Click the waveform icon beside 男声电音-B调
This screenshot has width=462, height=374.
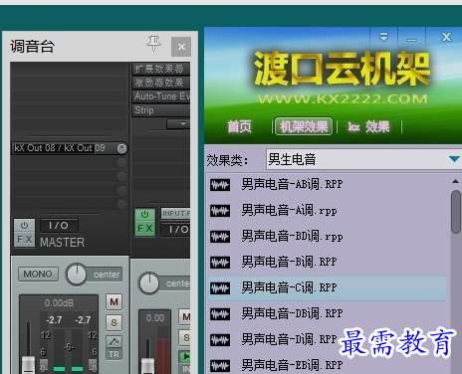[x=220, y=263]
